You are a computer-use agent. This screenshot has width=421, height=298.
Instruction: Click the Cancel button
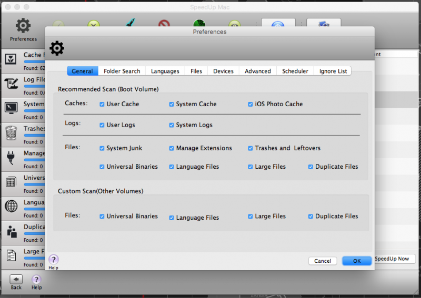tap(323, 261)
